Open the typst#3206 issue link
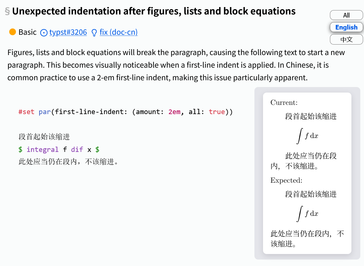This screenshot has width=364, height=266. (68, 32)
